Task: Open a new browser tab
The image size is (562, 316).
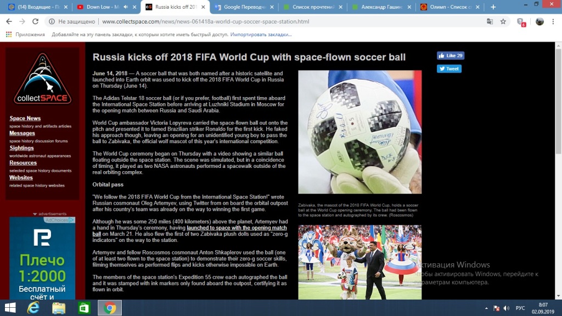Action: (x=493, y=7)
